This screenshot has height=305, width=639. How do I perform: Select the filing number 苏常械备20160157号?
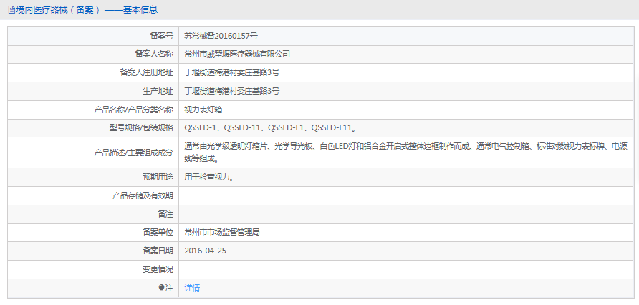221,35
